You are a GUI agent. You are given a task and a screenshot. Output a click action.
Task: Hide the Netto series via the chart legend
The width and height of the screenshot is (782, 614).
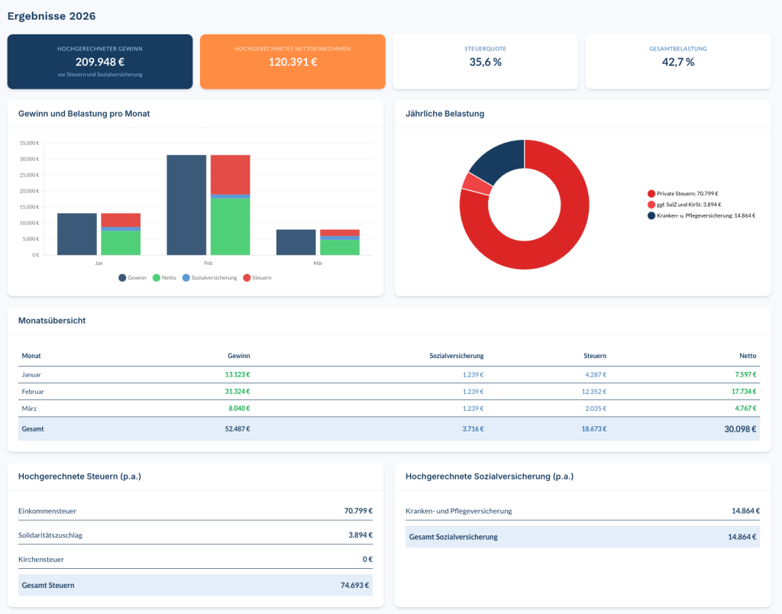point(163,278)
